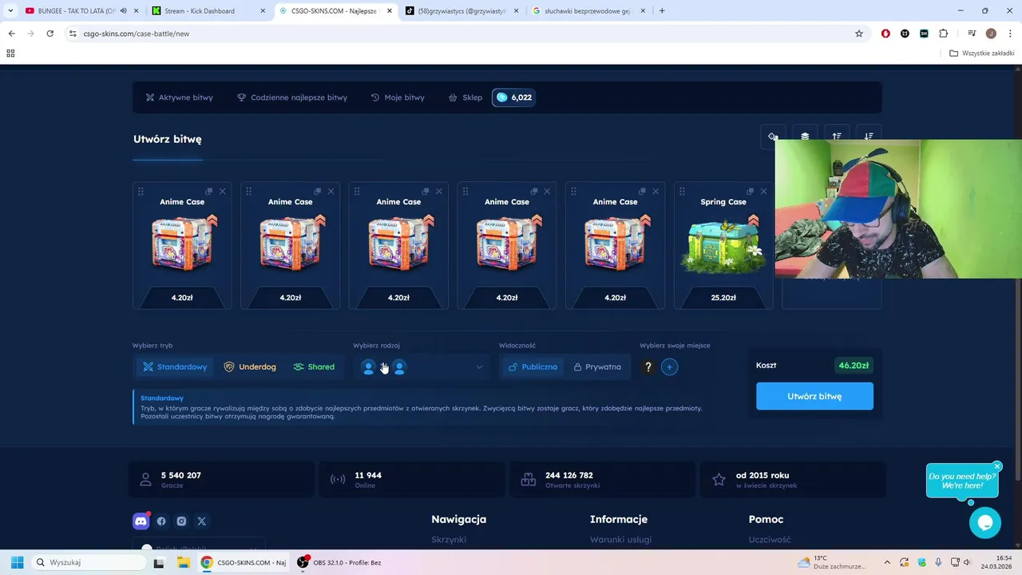Open a new browser tab
This screenshot has height=575, width=1022.
pos(662,11)
